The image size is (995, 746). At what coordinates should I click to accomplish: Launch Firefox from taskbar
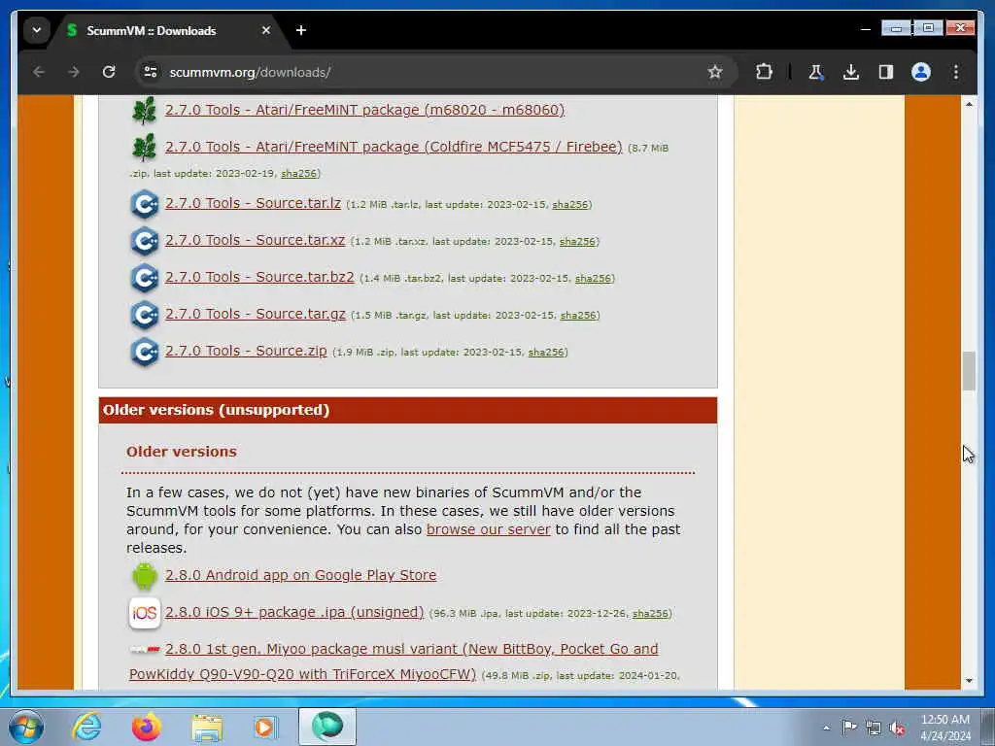147,727
